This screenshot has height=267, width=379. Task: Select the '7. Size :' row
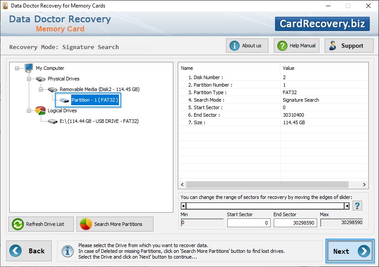click(273, 122)
